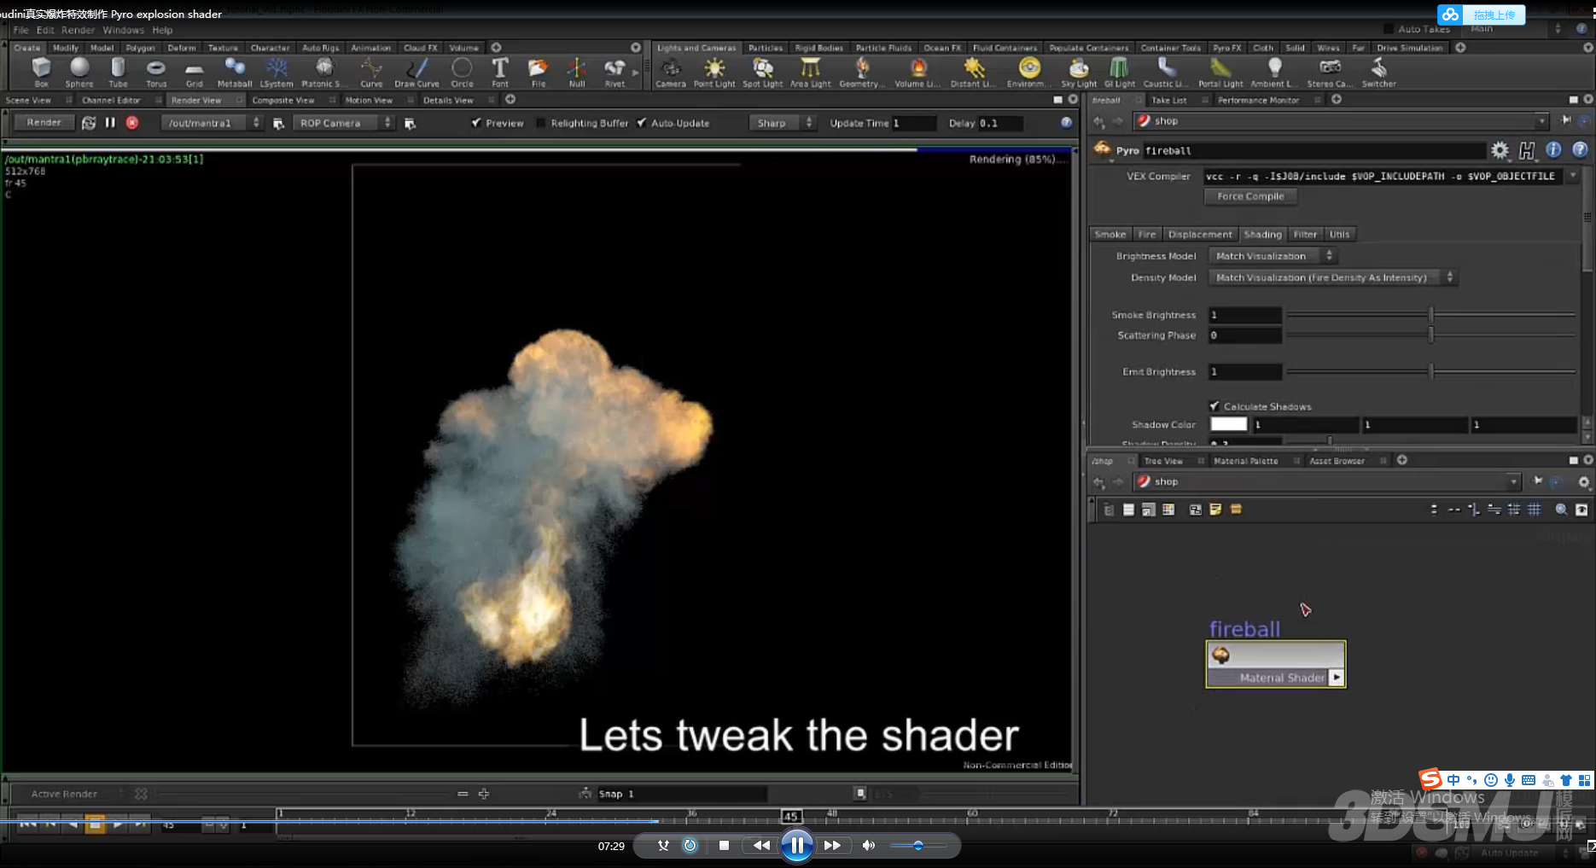Open the Density Model dropdown
The image size is (1596, 868).
1332,277
